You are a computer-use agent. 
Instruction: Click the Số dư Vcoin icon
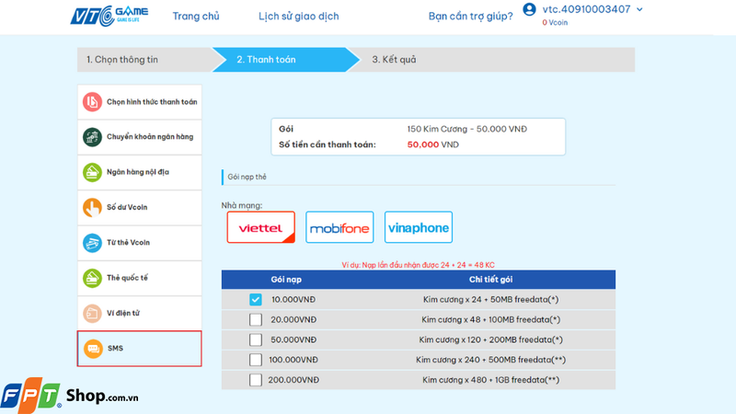pyautogui.click(x=92, y=208)
